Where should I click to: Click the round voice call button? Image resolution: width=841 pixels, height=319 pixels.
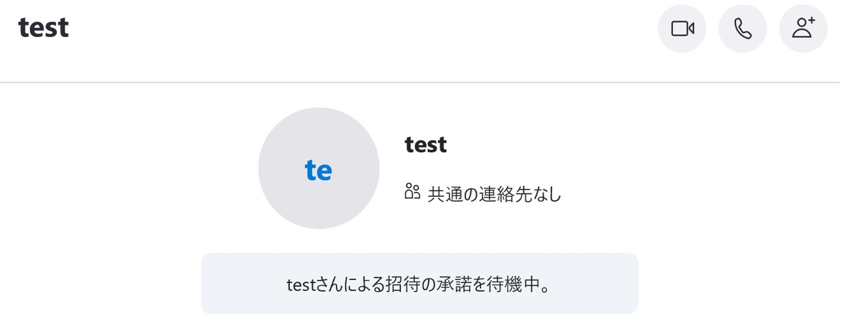pos(742,29)
